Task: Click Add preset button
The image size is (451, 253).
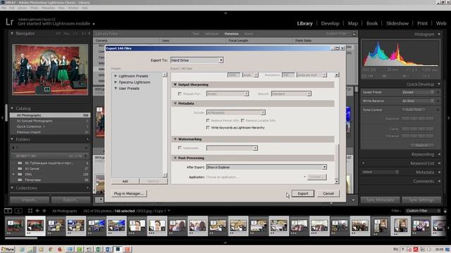Action: [125, 181]
